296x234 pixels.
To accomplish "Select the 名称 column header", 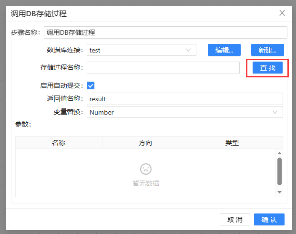I will pyautogui.click(x=59, y=143).
